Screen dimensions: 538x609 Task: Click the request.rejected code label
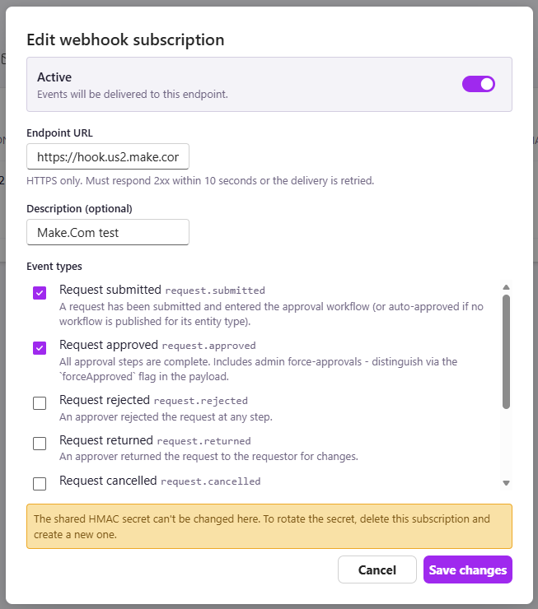[200, 401]
